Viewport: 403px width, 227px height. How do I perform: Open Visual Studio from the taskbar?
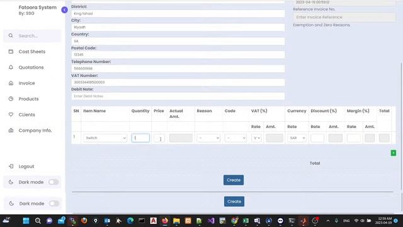pyautogui.click(x=211, y=221)
